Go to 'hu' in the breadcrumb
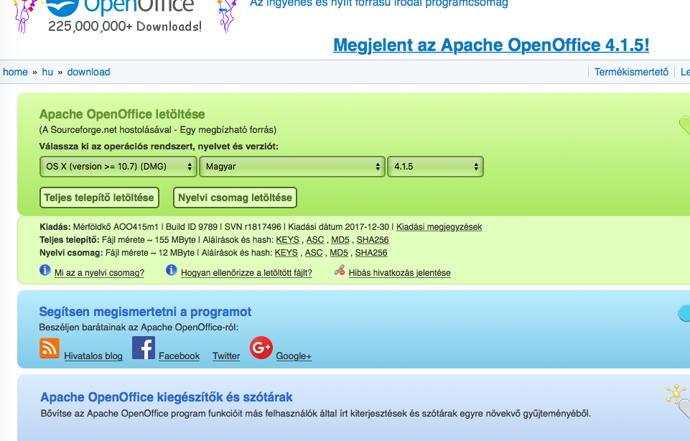 point(47,72)
